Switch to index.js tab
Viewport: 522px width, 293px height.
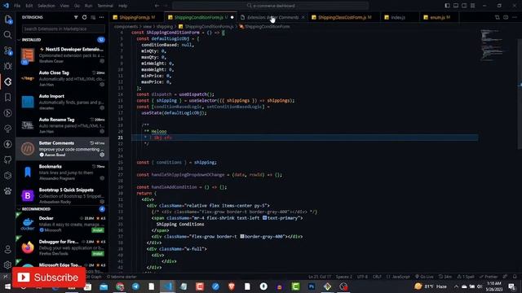pyautogui.click(x=398, y=17)
